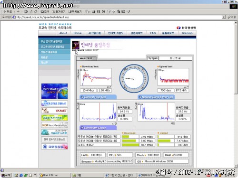Click the Try again button
This screenshot has width=238, height=178.
[153, 58]
